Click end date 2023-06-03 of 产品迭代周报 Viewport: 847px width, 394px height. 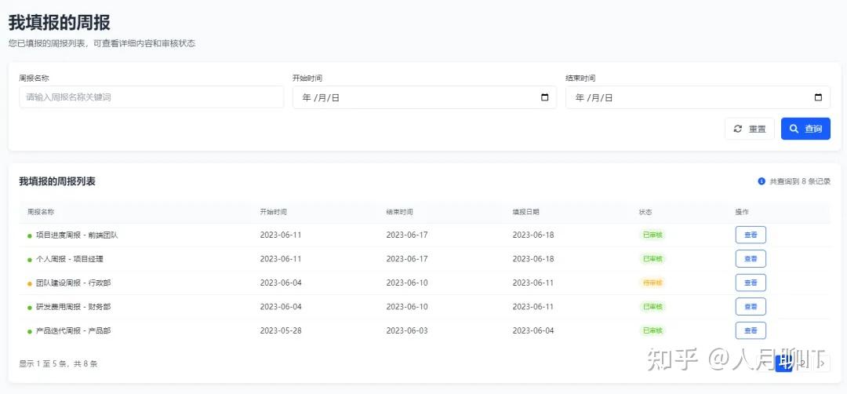click(x=407, y=330)
